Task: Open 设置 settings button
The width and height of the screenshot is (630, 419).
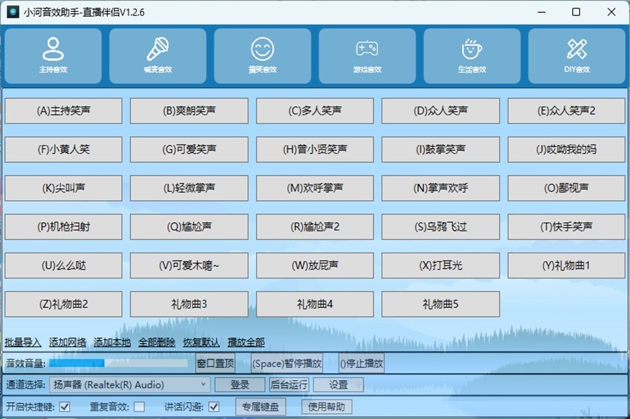Action: pyautogui.click(x=338, y=384)
